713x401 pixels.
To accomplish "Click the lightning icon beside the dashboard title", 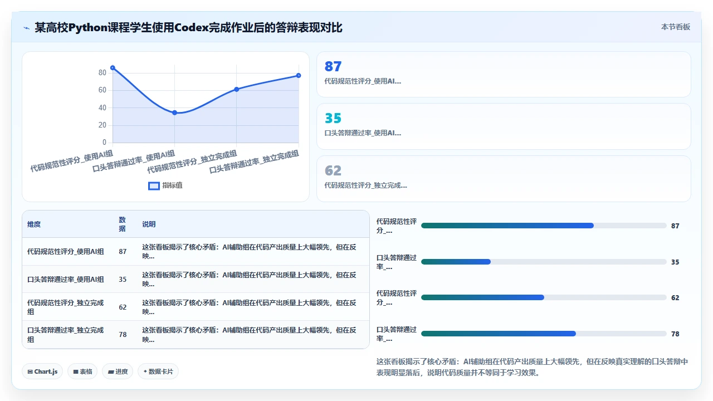I will click(26, 27).
